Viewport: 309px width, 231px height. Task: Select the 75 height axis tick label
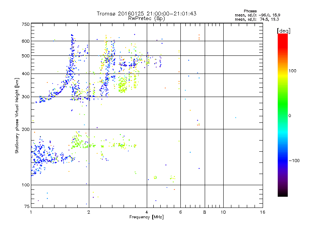pyautogui.click(x=27, y=206)
